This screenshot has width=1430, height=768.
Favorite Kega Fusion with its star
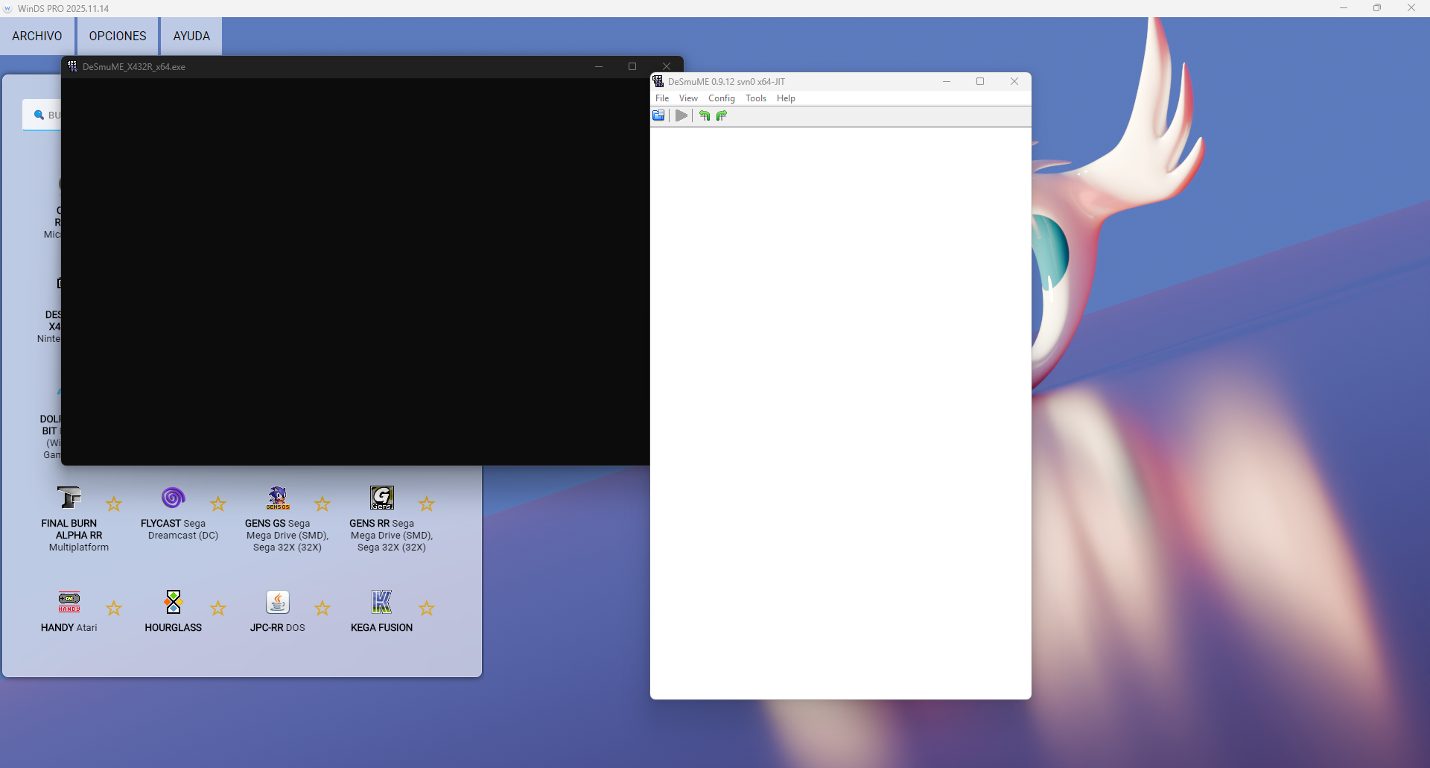[x=427, y=609]
